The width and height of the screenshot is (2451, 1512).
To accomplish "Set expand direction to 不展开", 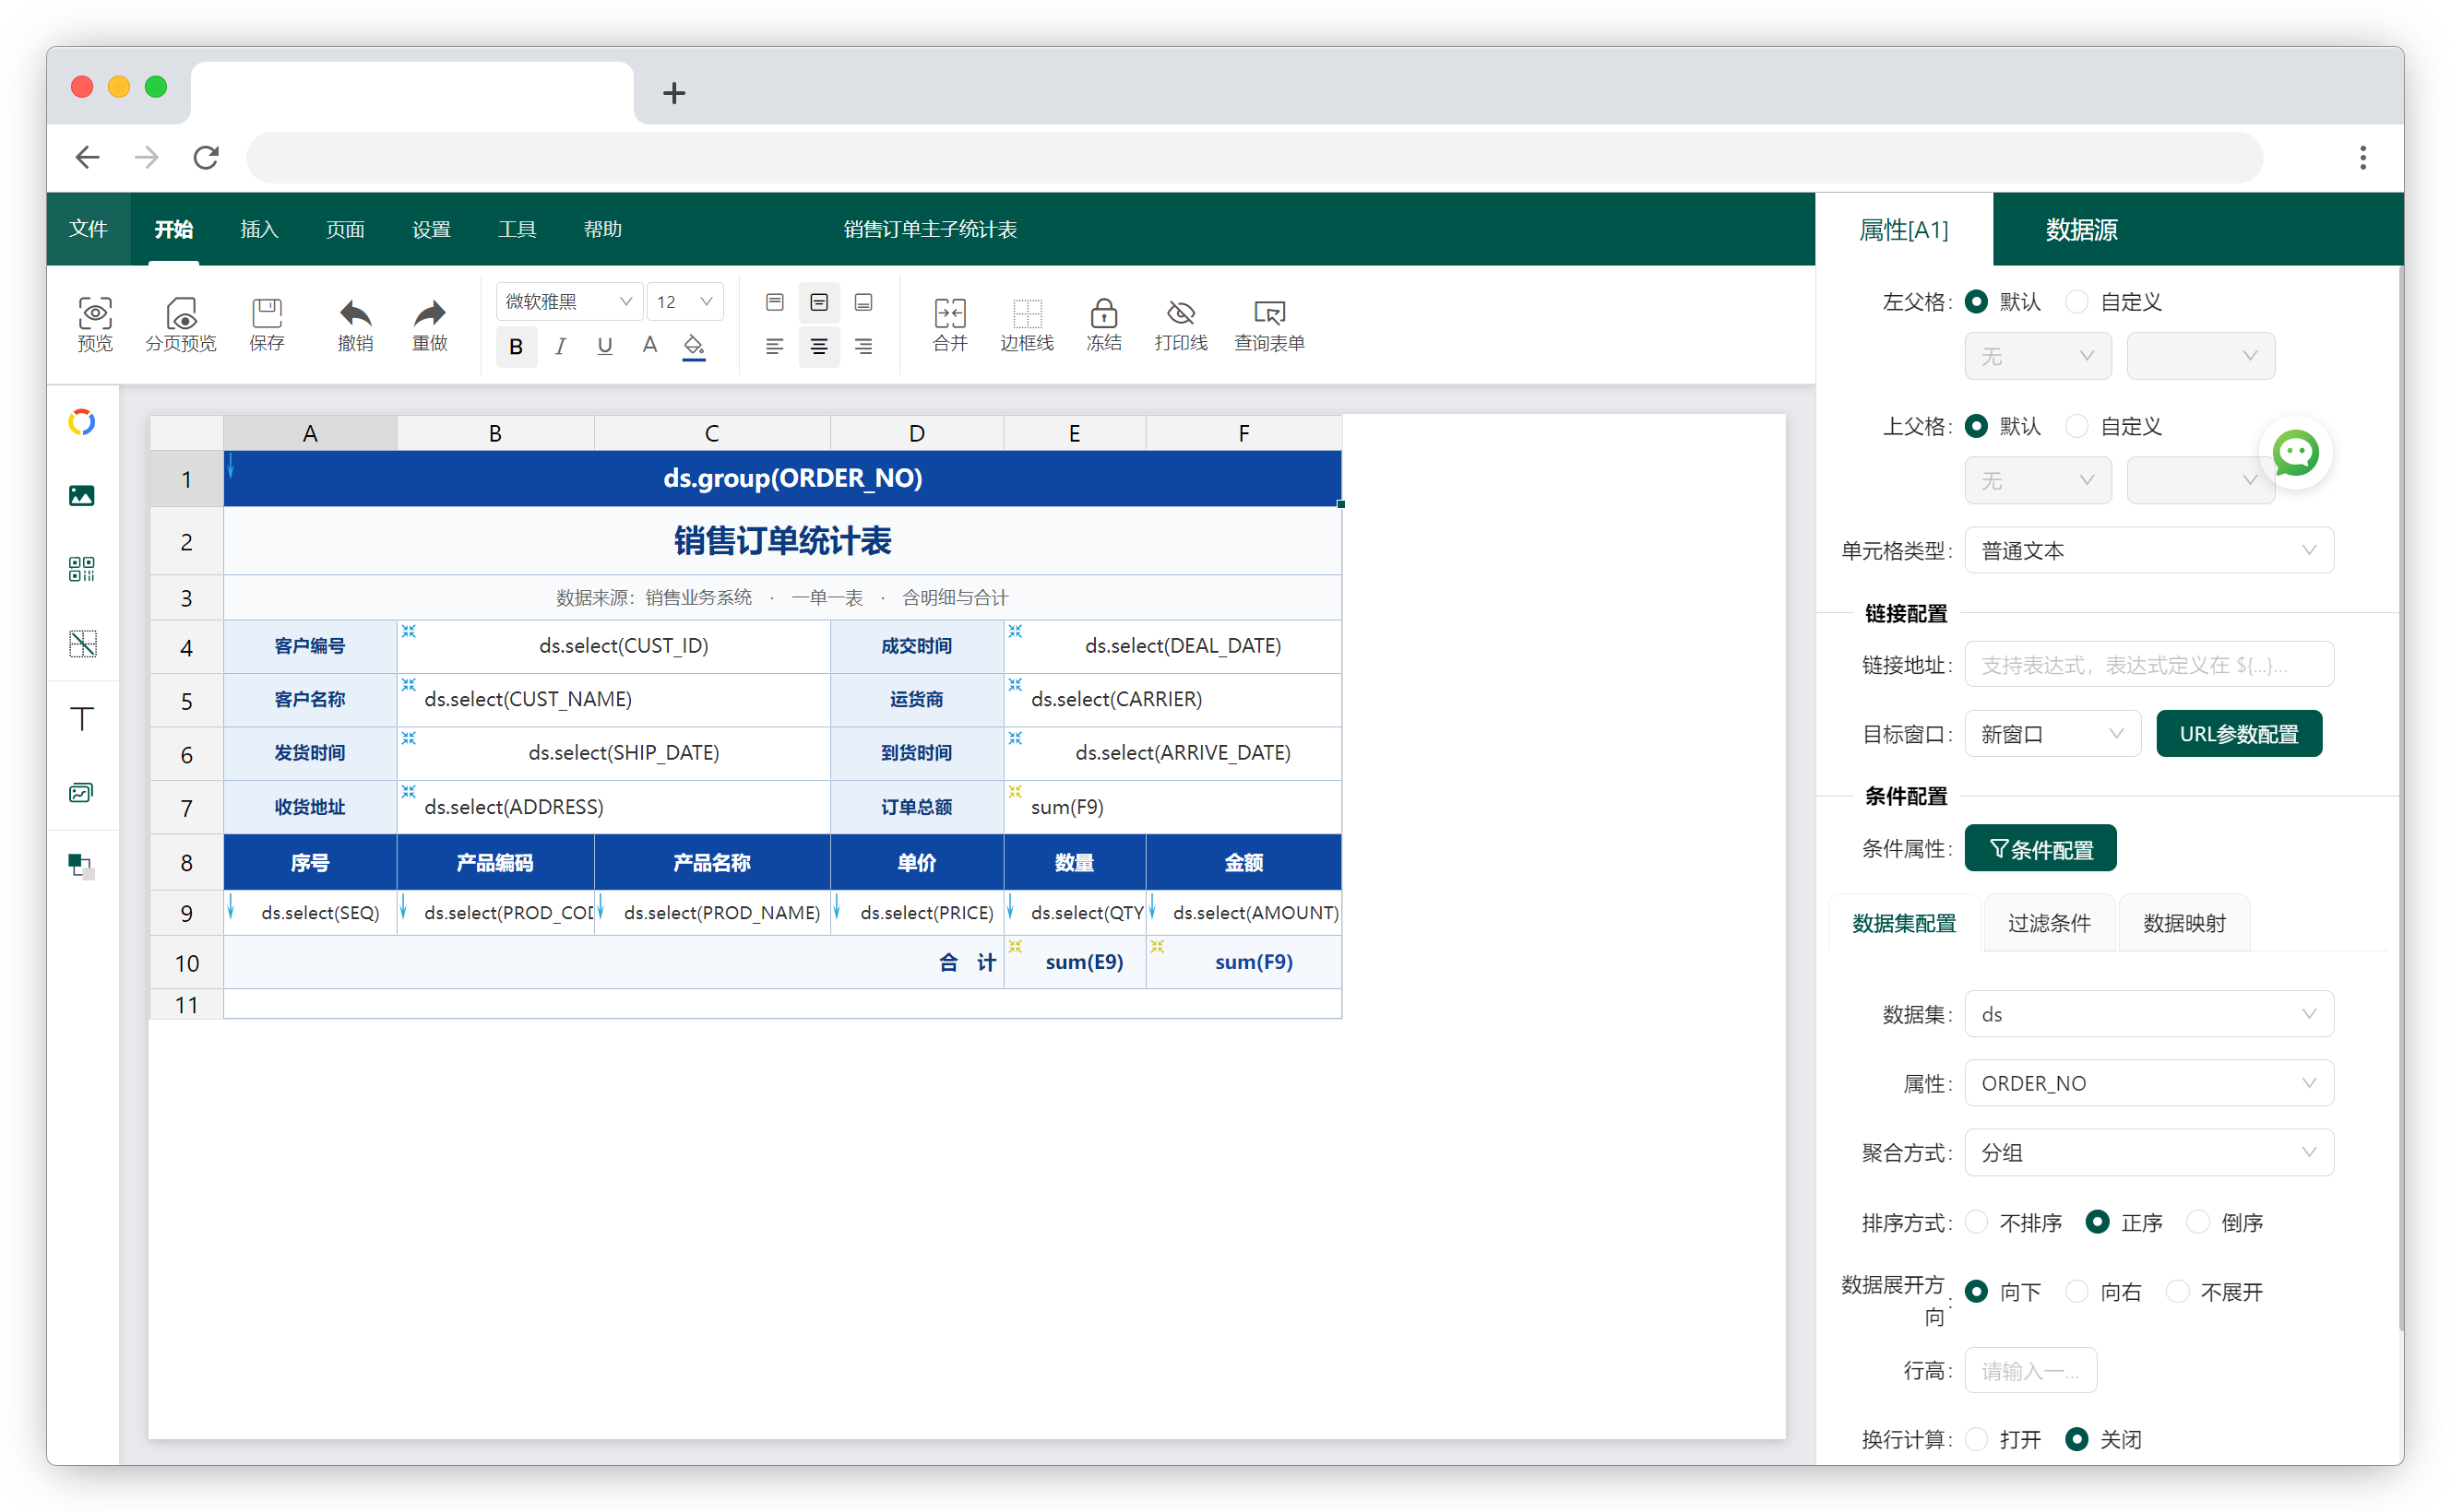I will (x=2177, y=1292).
